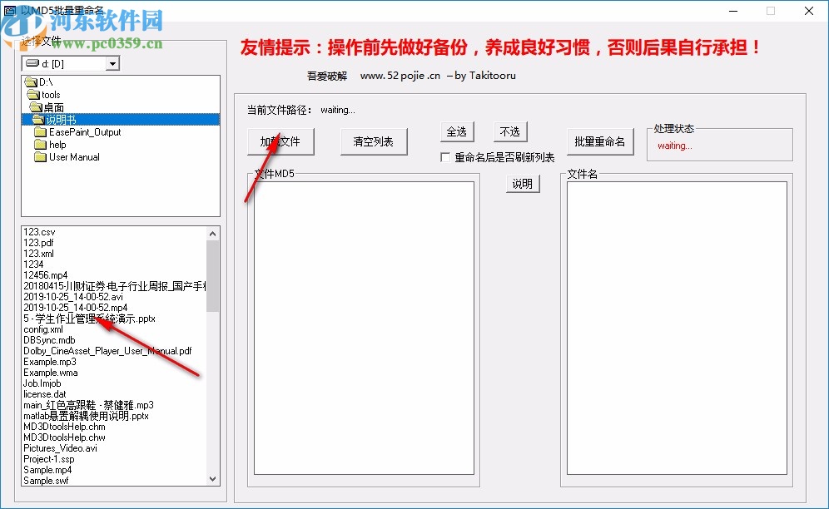The image size is (829, 509).
Task: Click the 说明书 folder icon
Action: point(40,119)
